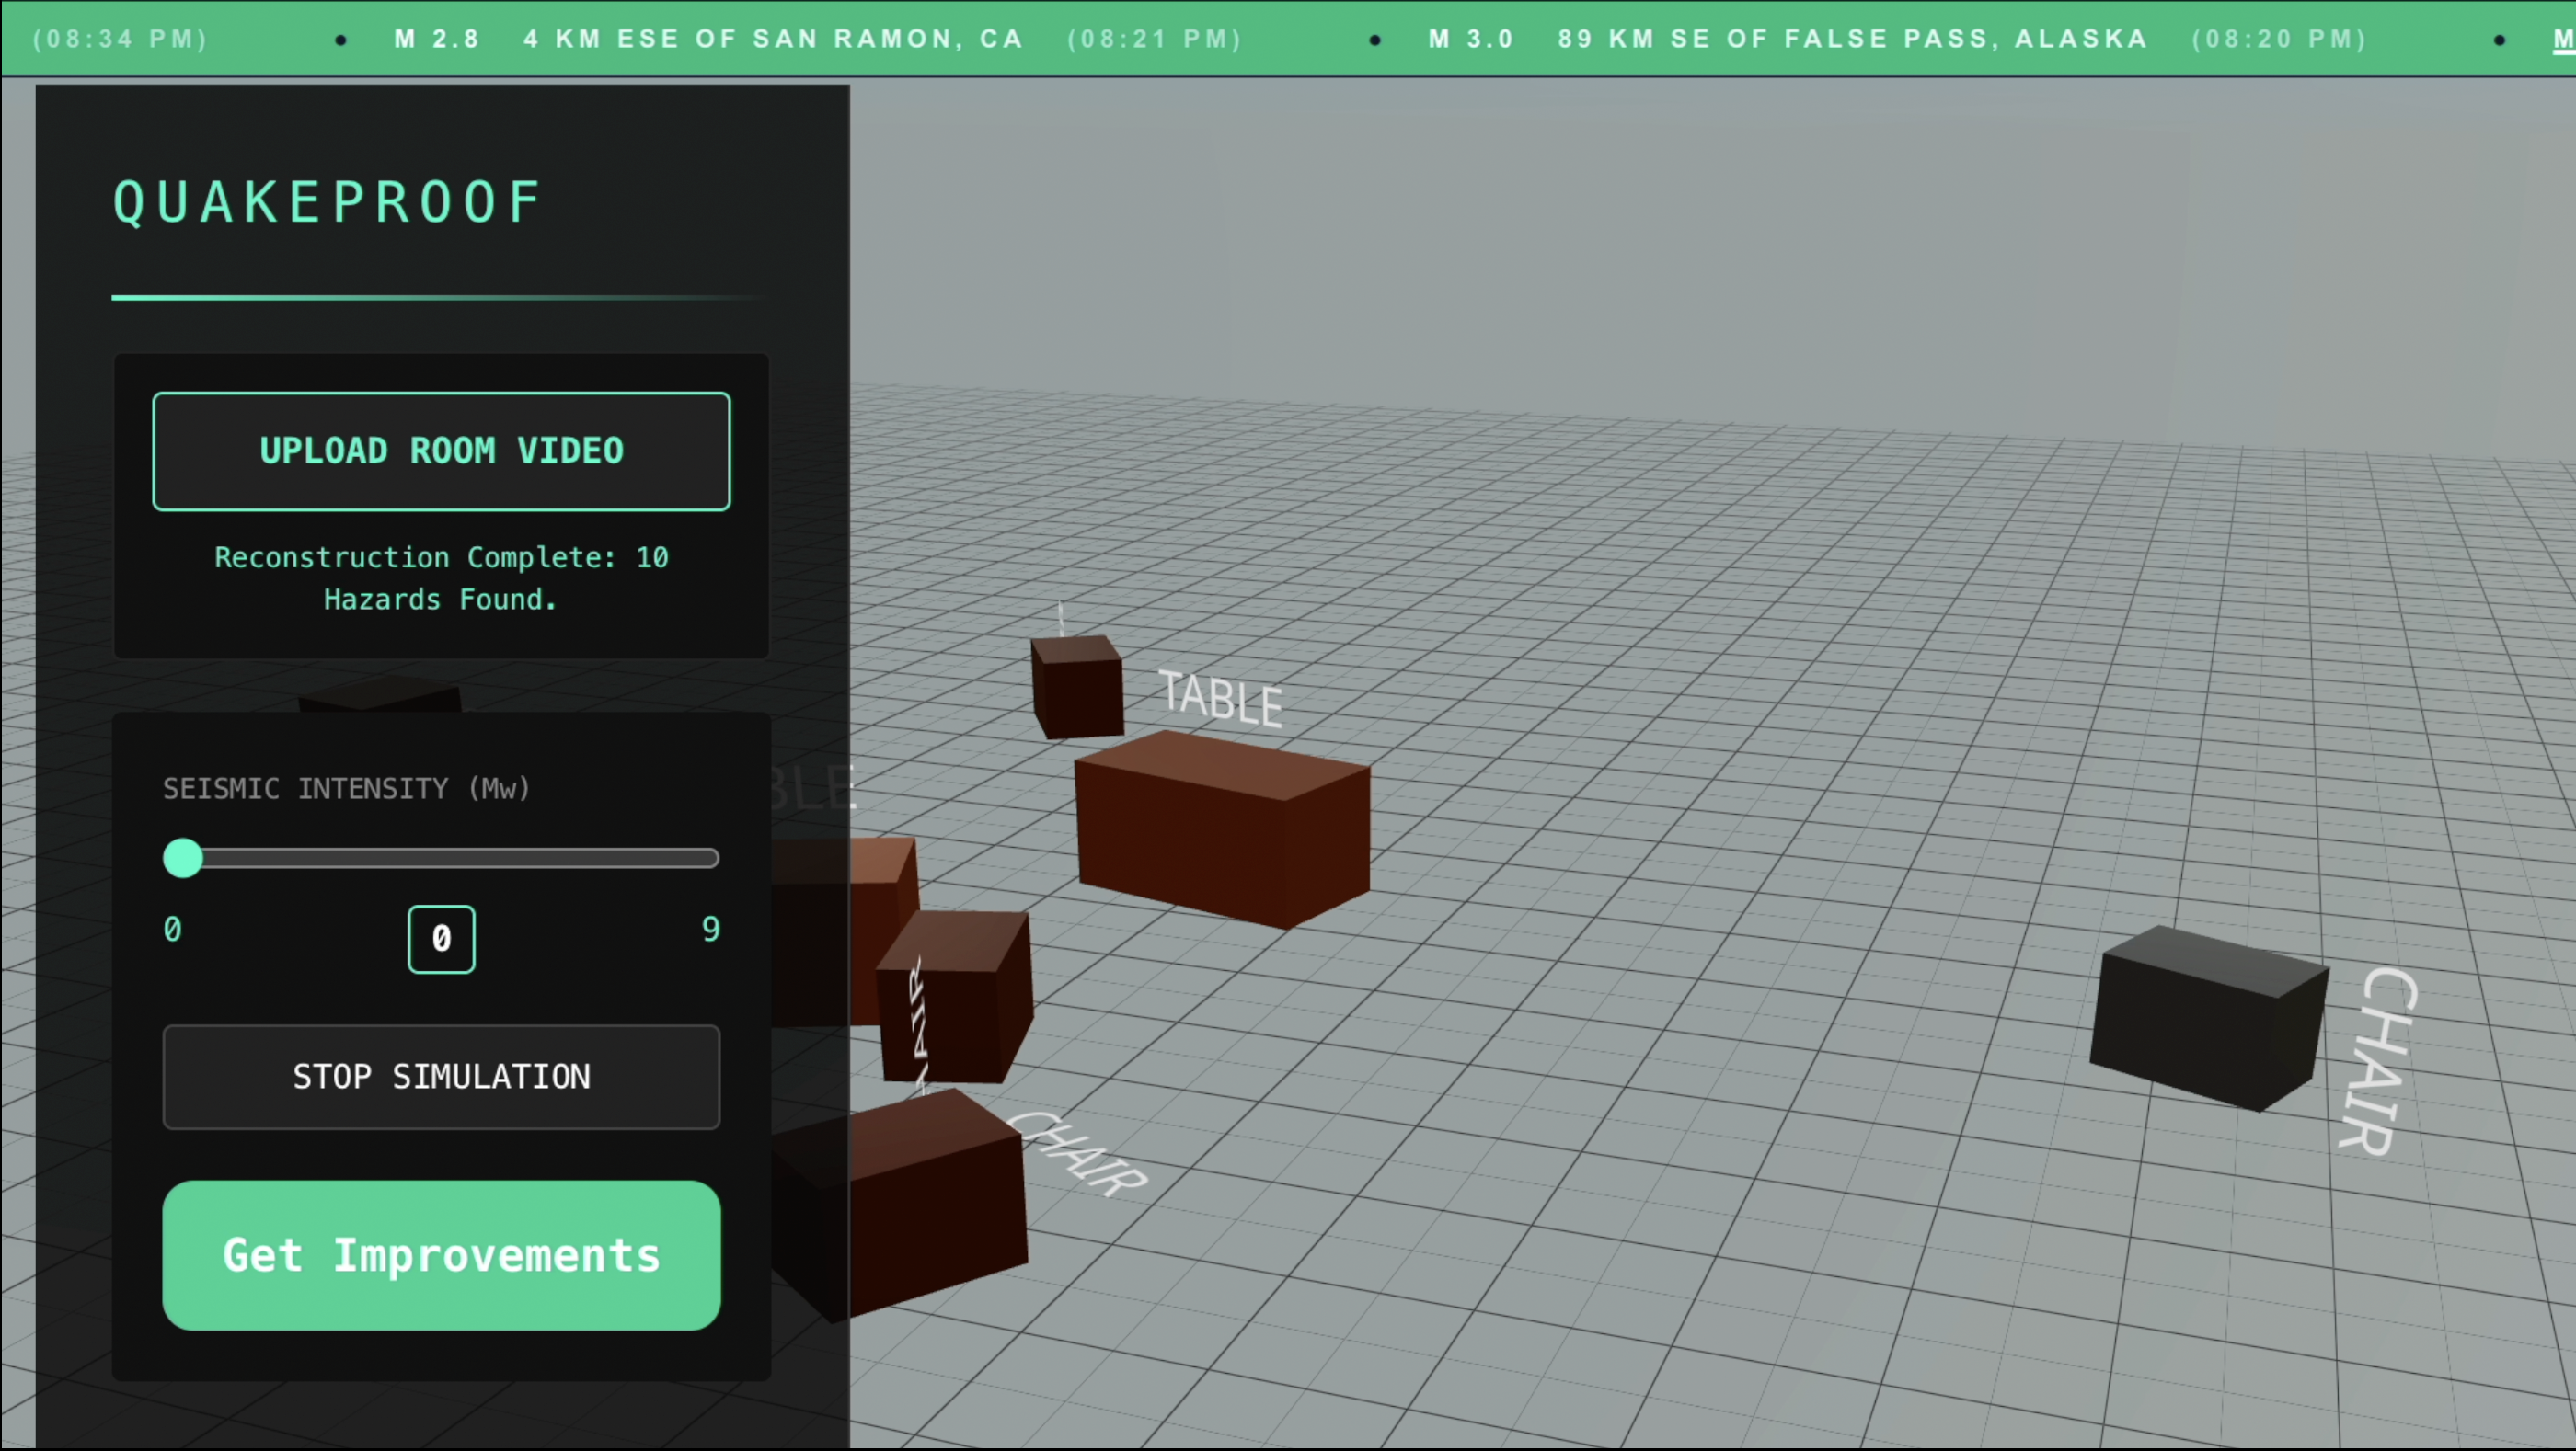The image size is (2576, 1451).
Task: Click the CHAIR label beside gray block
Action: 2380,1061
